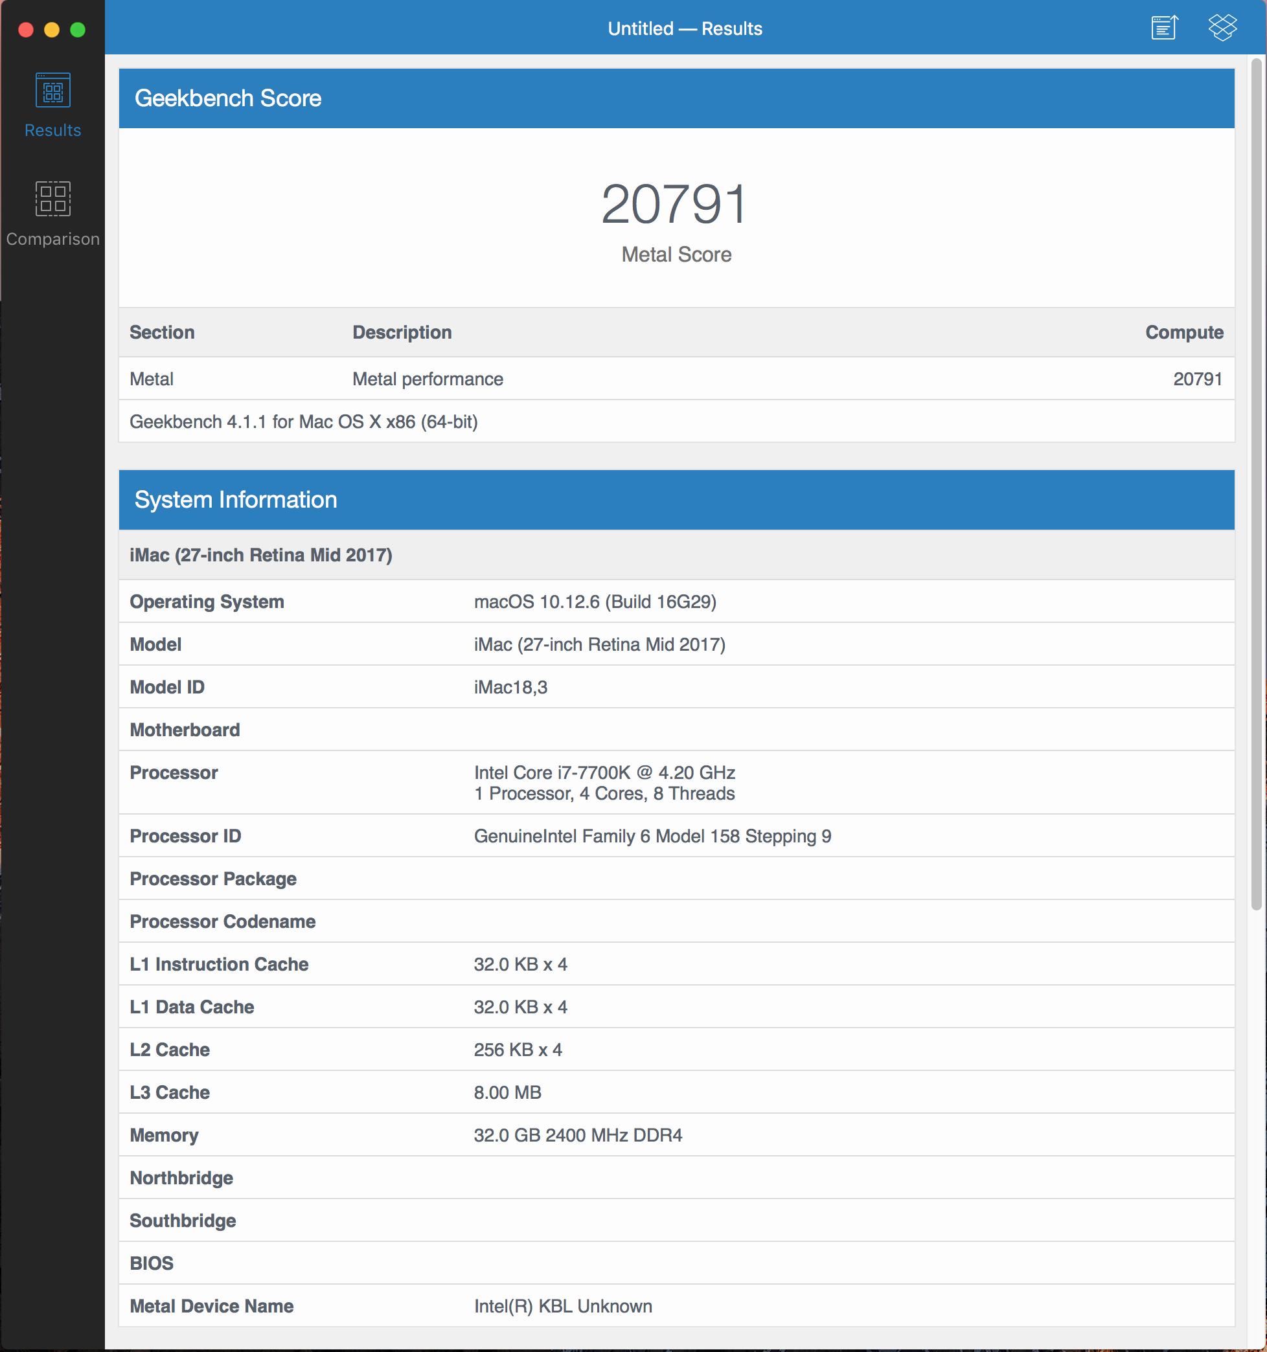Click the Metal Device Name row
This screenshot has width=1267, height=1352.
pyautogui.click(x=563, y=1306)
